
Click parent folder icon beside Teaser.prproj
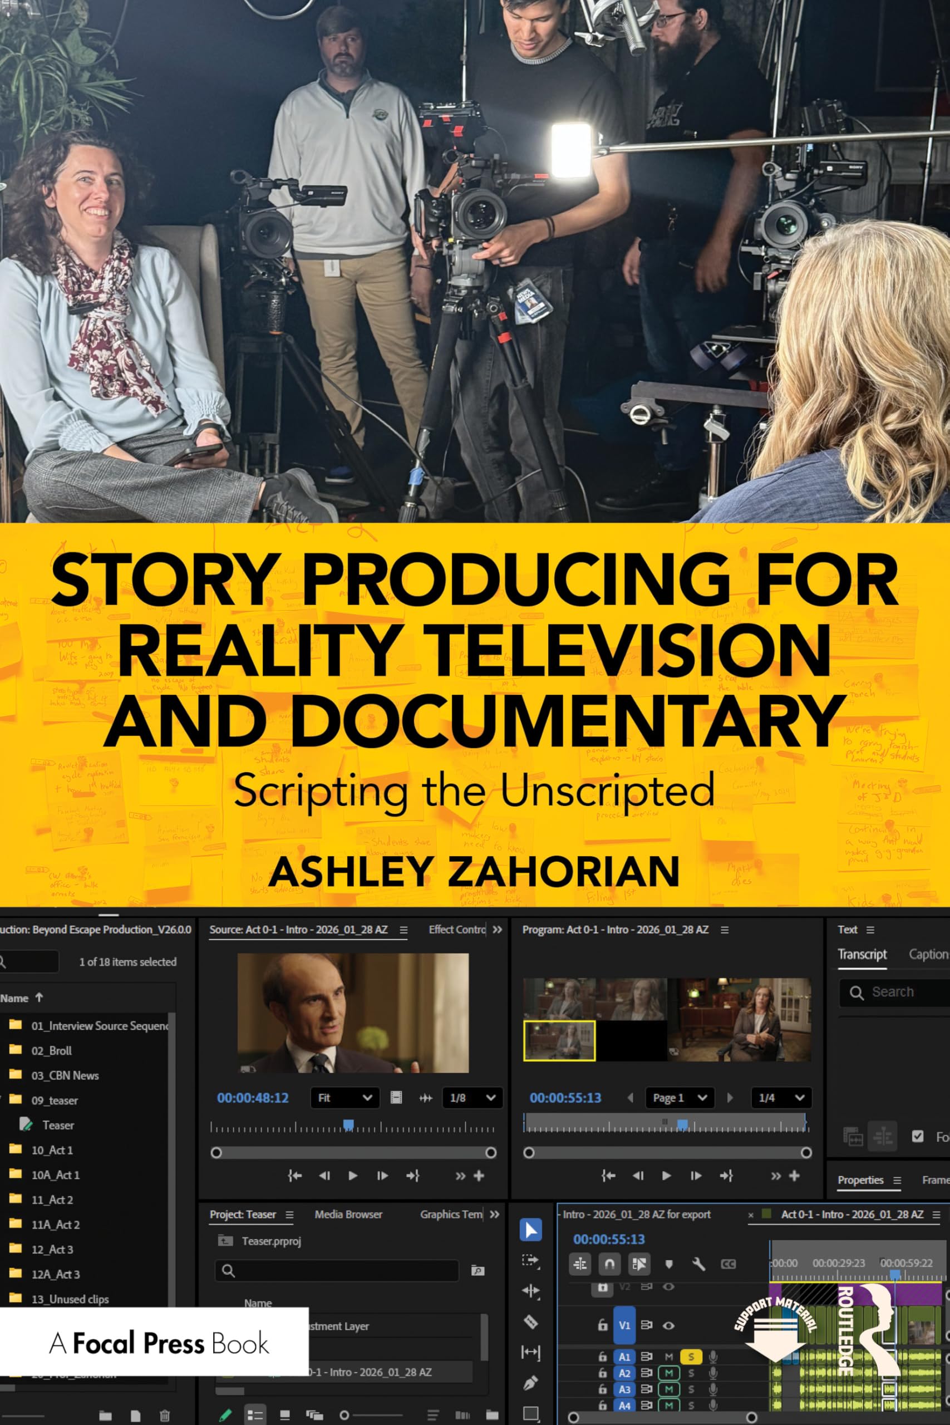[225, 1241]
